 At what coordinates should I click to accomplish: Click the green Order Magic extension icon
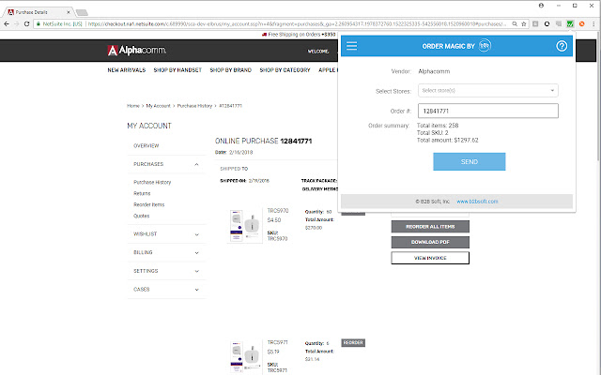(x=570, y=23)
